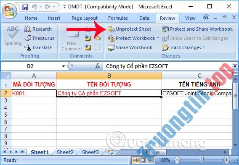
Task: Go to first sheet tab navigation arrow
Action: click(x=4, y=152)
